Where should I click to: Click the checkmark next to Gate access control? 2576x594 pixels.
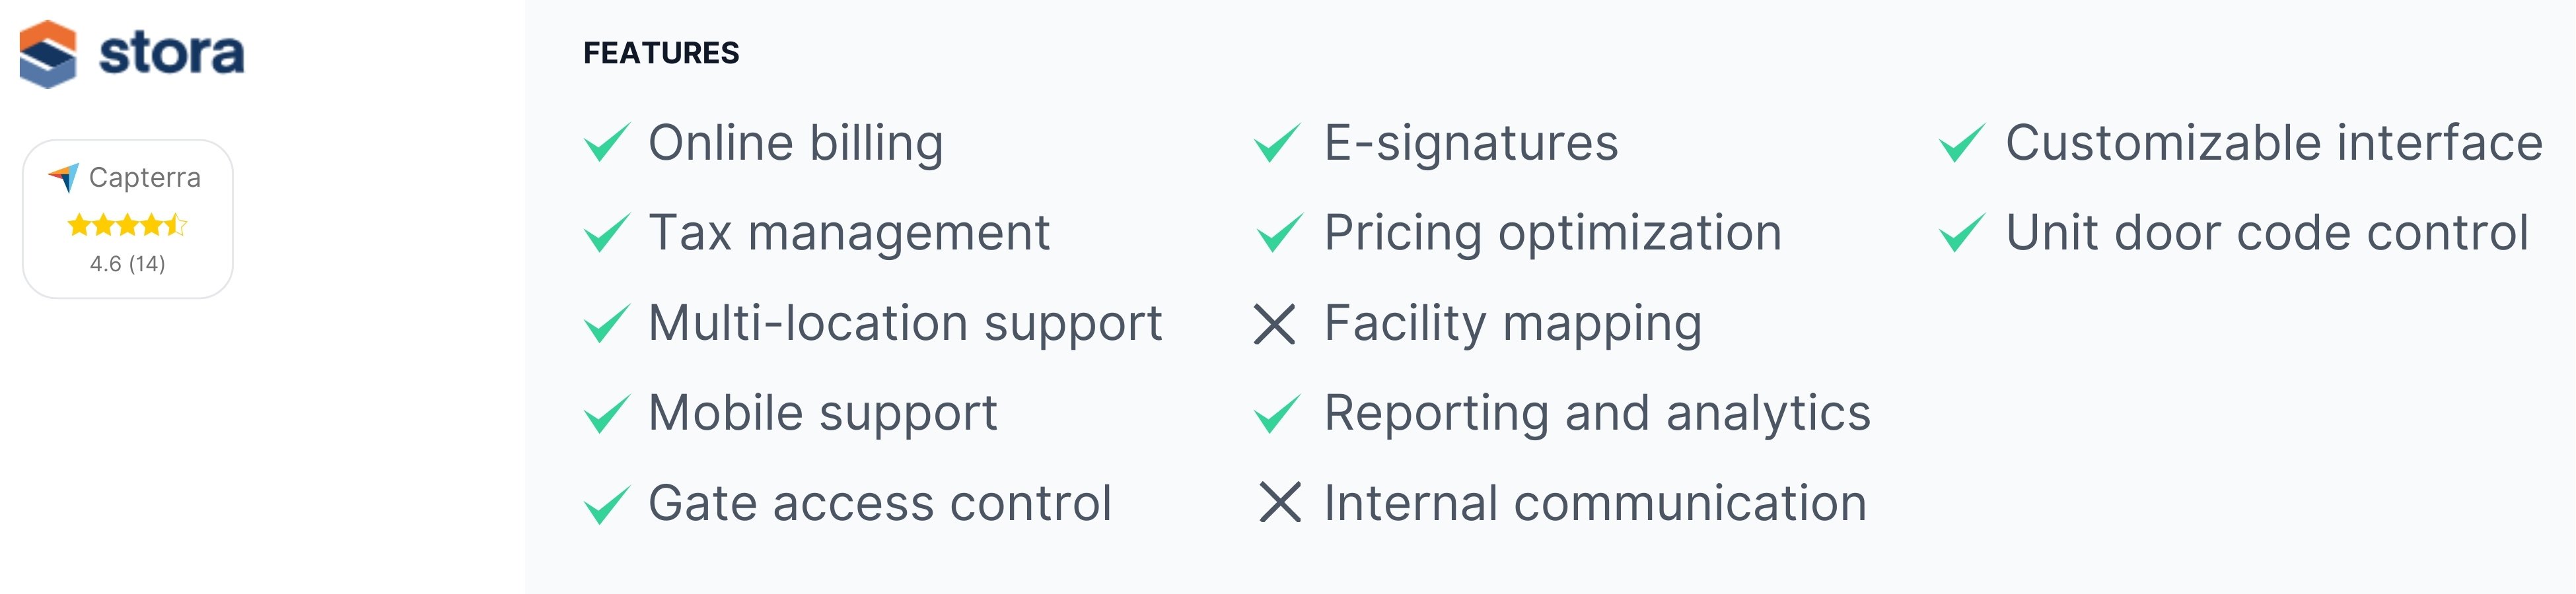pos(607,504)
